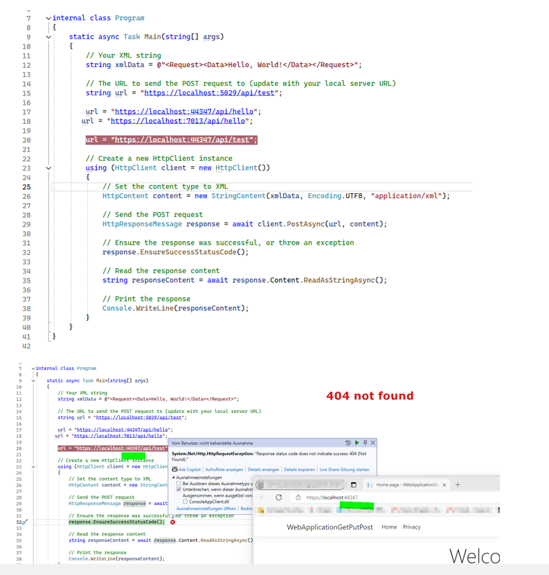Click 'HttpContent content = new StringContent' line in large view
The width and height of the screenshot is (549, 575).
point(276,196)
